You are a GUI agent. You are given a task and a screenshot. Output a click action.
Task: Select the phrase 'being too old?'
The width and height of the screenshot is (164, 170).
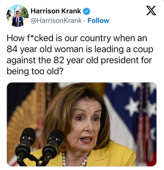[35, 71]
